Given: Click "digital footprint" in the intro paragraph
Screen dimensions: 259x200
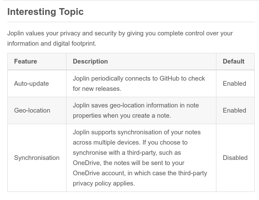Looking at the screenshot, I should 75,43.
